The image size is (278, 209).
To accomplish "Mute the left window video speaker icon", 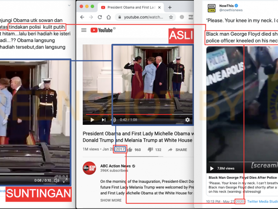I will click(x=57, y=180).
